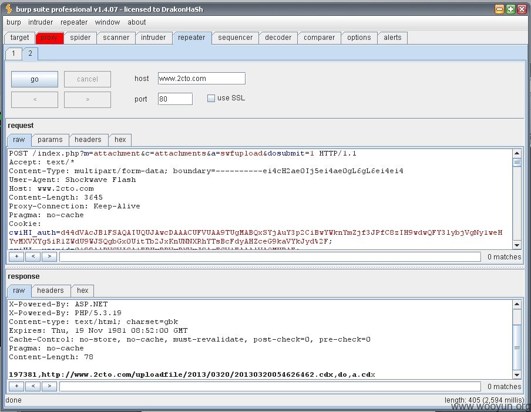The width and height of the screenshot is (531, 412).
Task: Click the POST /index.php request line
Action: click(183, 154)
